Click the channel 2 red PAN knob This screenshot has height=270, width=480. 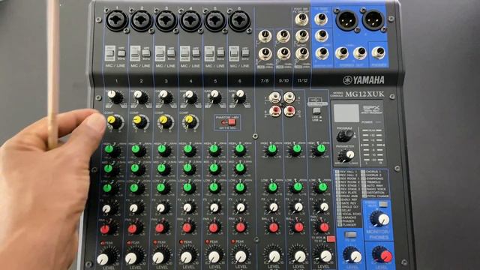pyautogui.click(x=134, y=228)
